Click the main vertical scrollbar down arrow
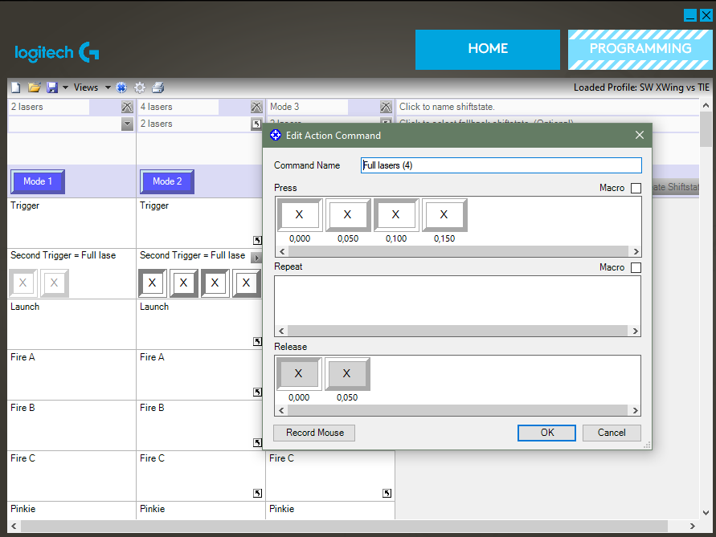 [x=706, y=513]
